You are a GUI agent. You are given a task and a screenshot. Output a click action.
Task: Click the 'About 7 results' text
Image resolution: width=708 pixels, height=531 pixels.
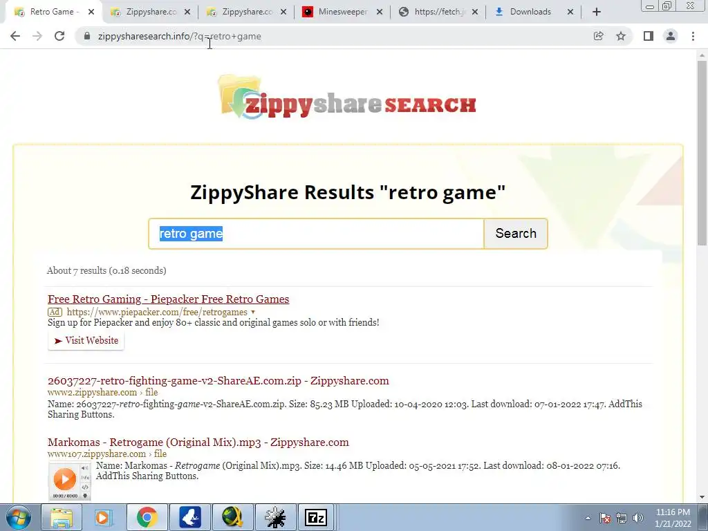point(106,270)
